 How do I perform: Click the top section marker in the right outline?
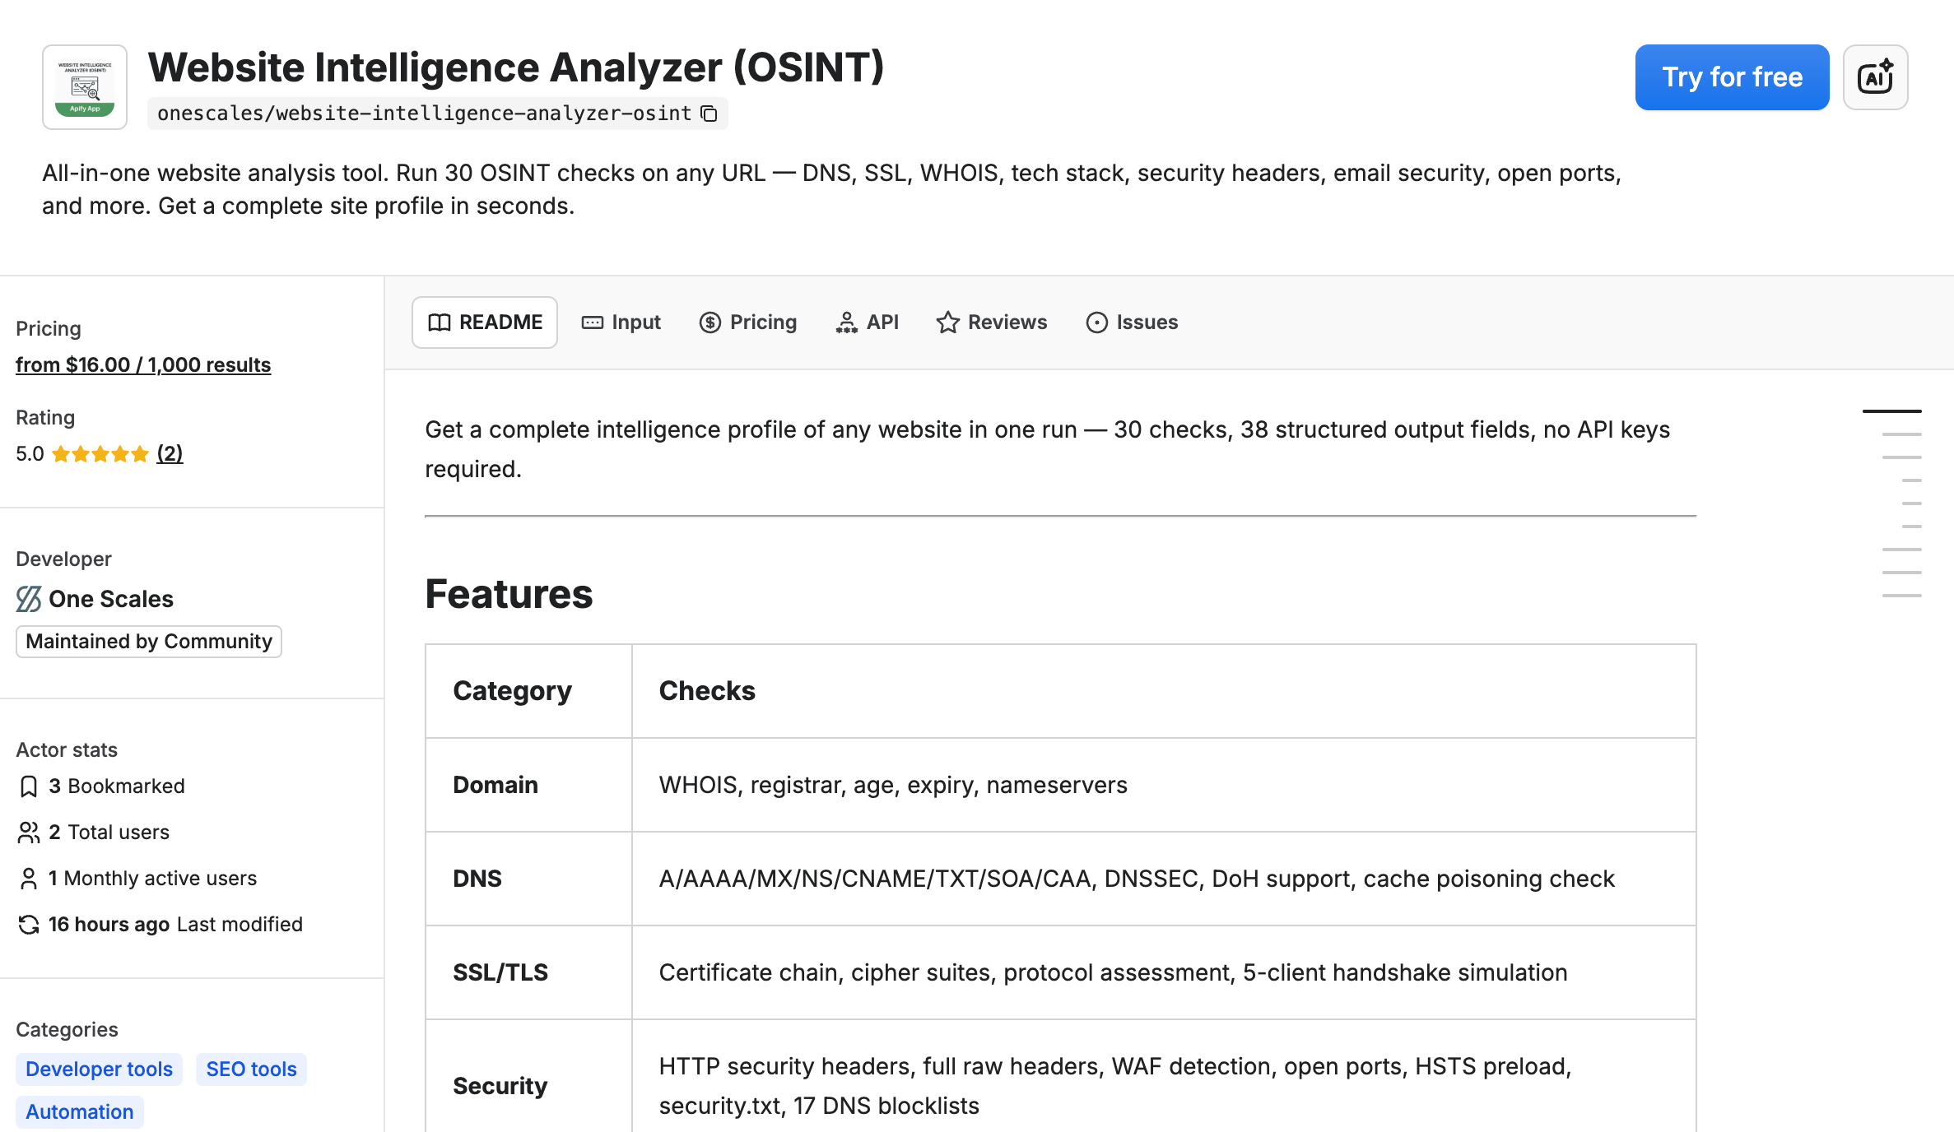(x=1893, y=411)
